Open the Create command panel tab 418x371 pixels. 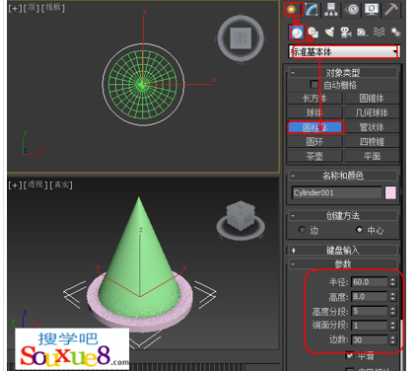(x=292, y=9)
